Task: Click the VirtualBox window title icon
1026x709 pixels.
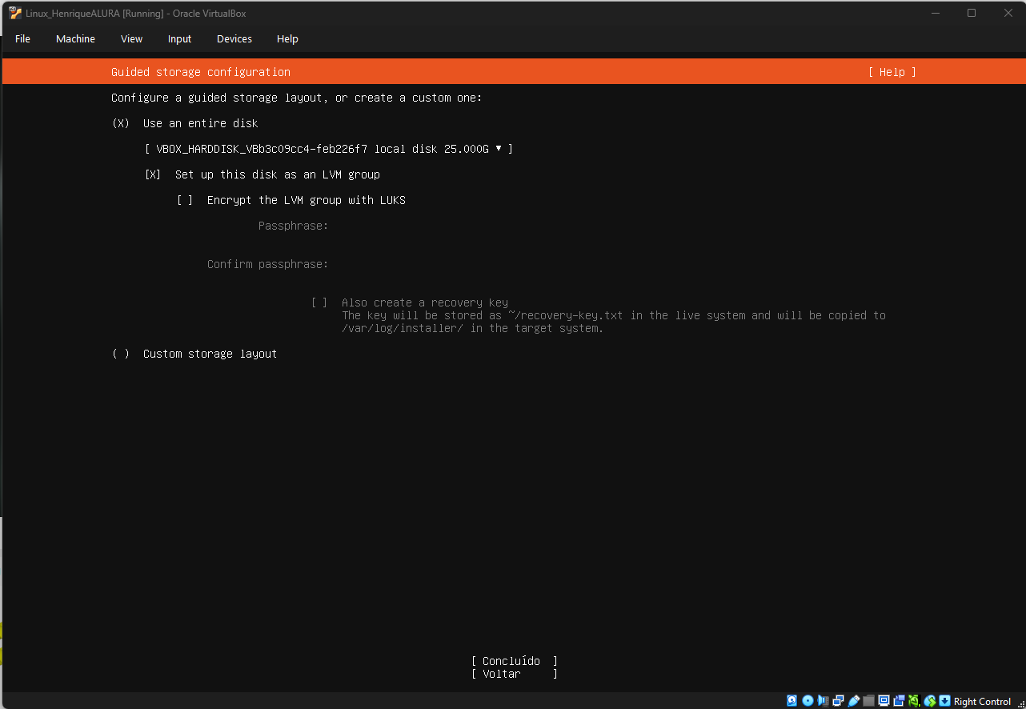Action: pos(15,13)
